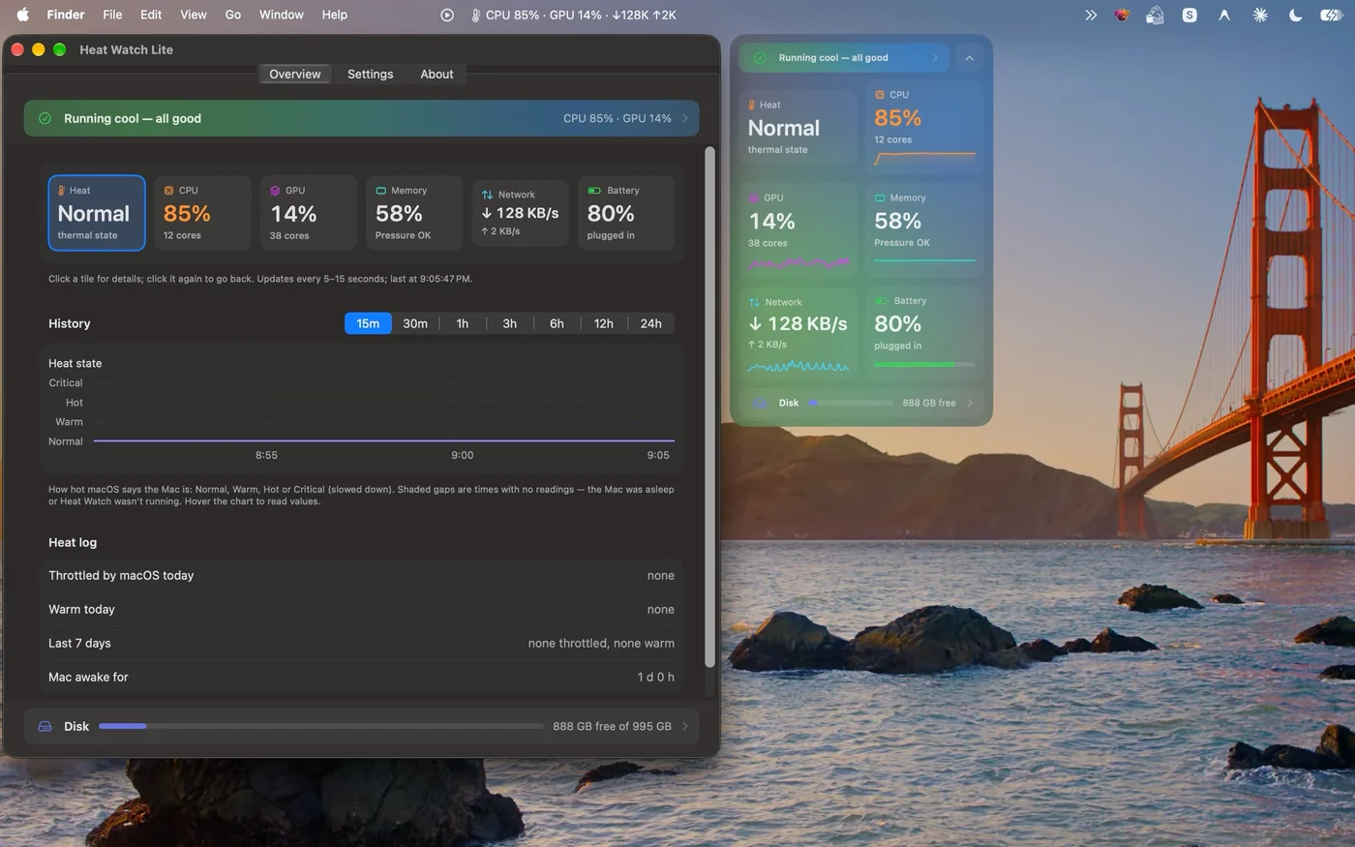
Task: Expand the Disk row chevron in the main window
Action: coord(685,726)
